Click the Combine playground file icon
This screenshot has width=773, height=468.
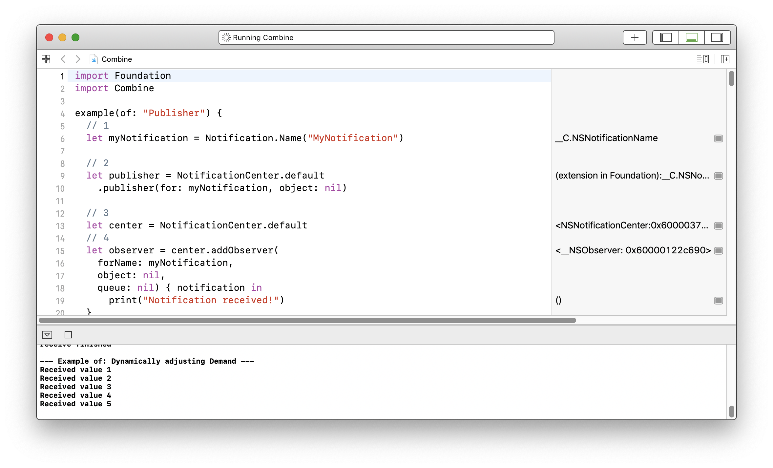[x=94, y=59]
